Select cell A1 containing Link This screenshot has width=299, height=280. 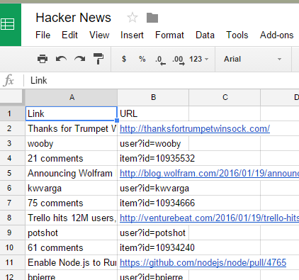[x=71, y=113]
